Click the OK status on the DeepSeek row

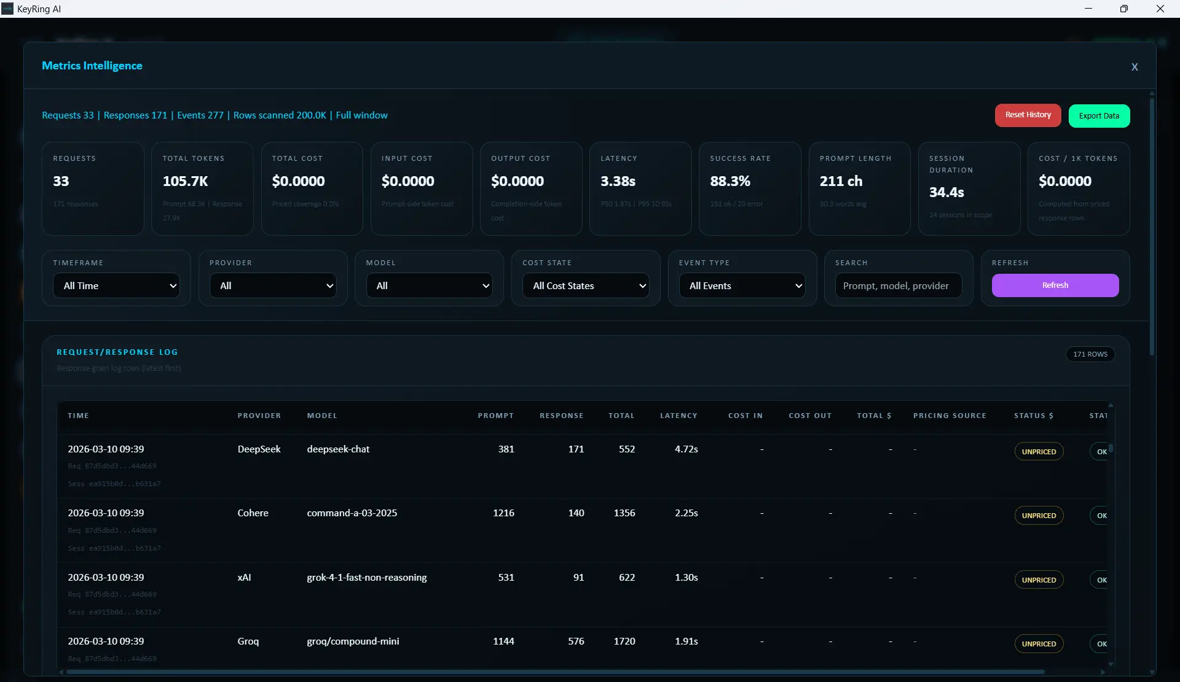point(1101,451)
